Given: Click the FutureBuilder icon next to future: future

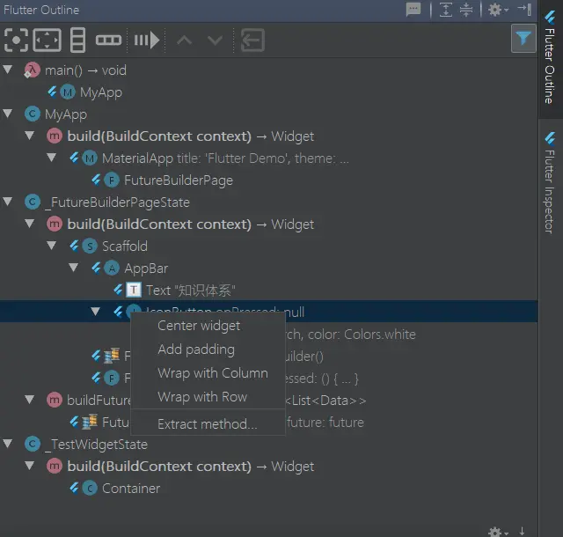Looking at the screenshot, I should (x=90, y=422).
